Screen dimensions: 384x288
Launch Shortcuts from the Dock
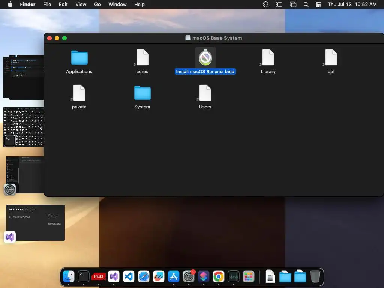click(x=204, y=276)
